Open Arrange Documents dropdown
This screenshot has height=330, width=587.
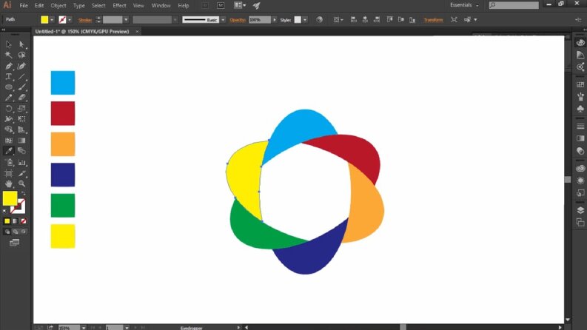click(x=240, y=5)
